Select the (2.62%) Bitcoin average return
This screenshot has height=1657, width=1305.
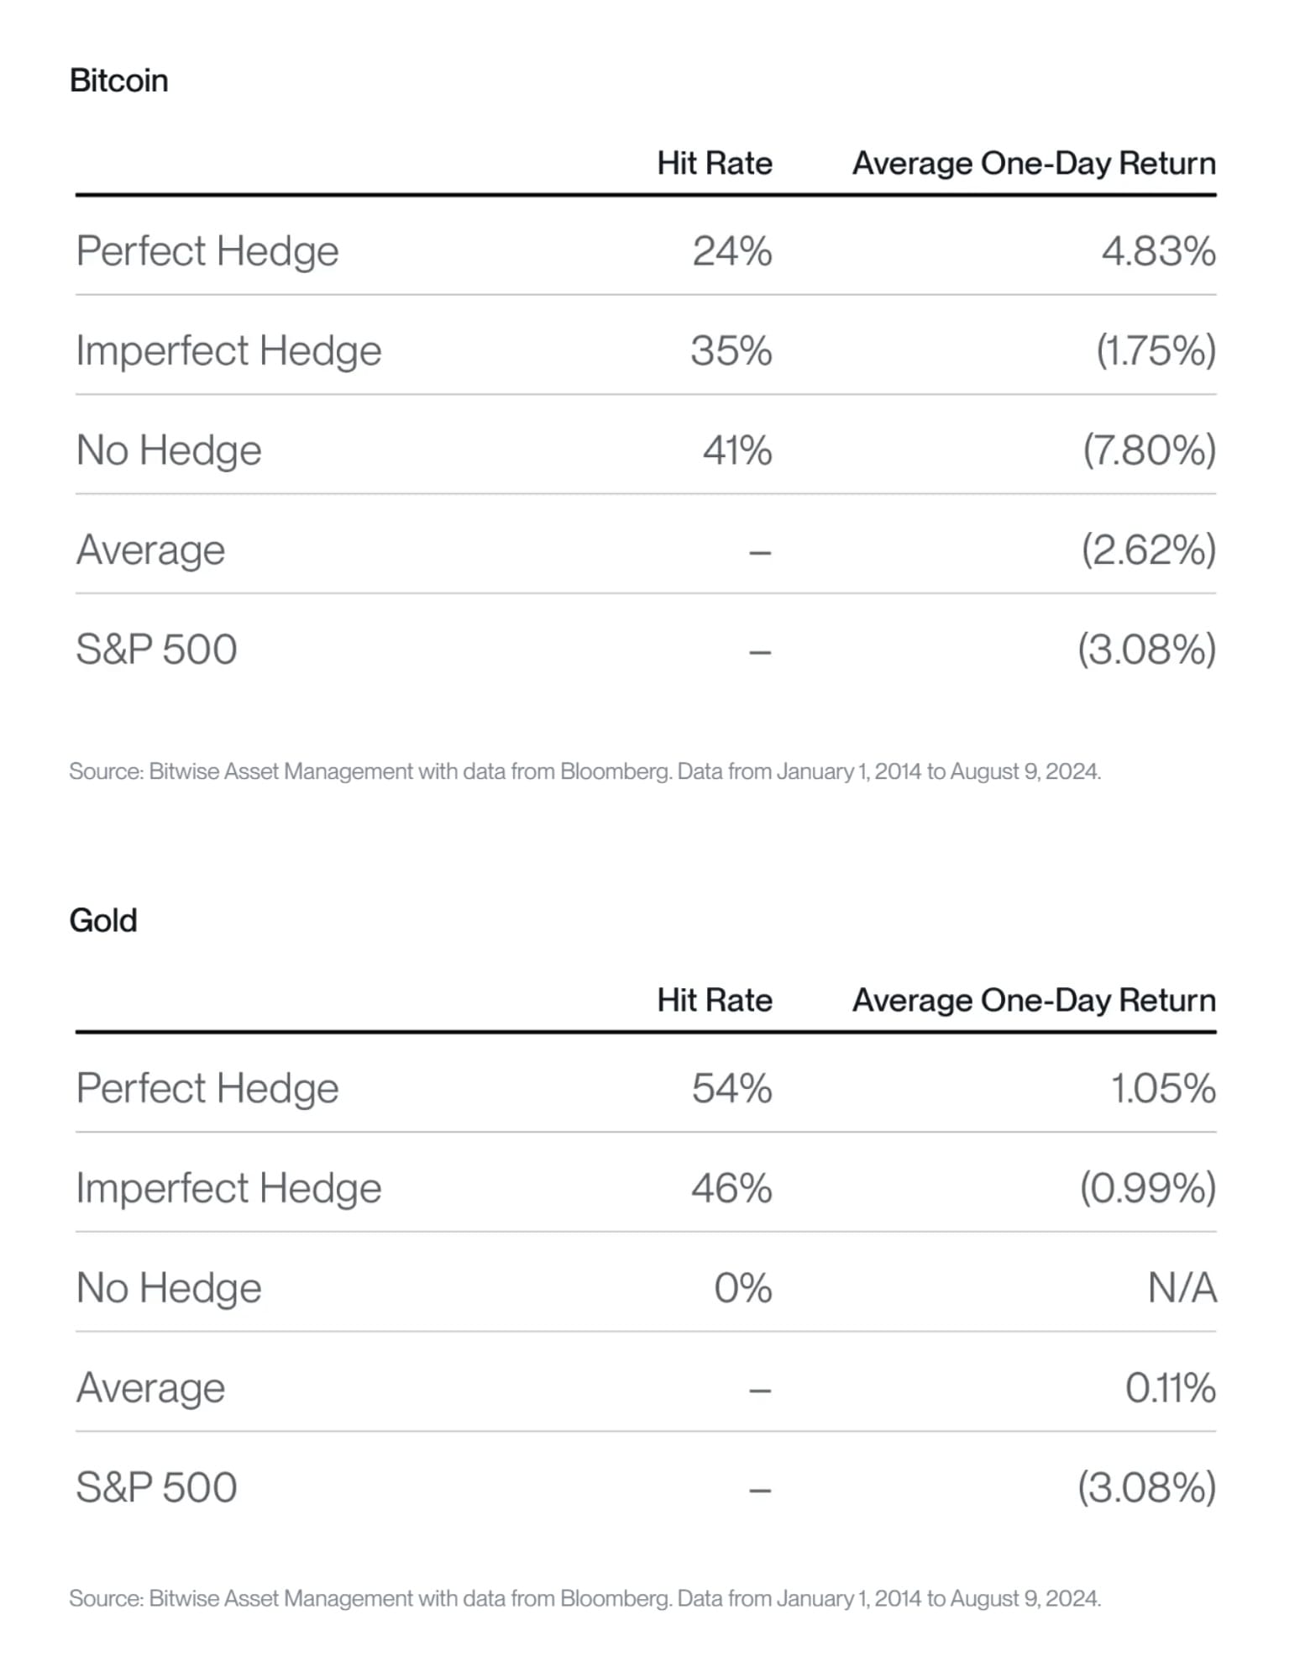click(1148, 550)
